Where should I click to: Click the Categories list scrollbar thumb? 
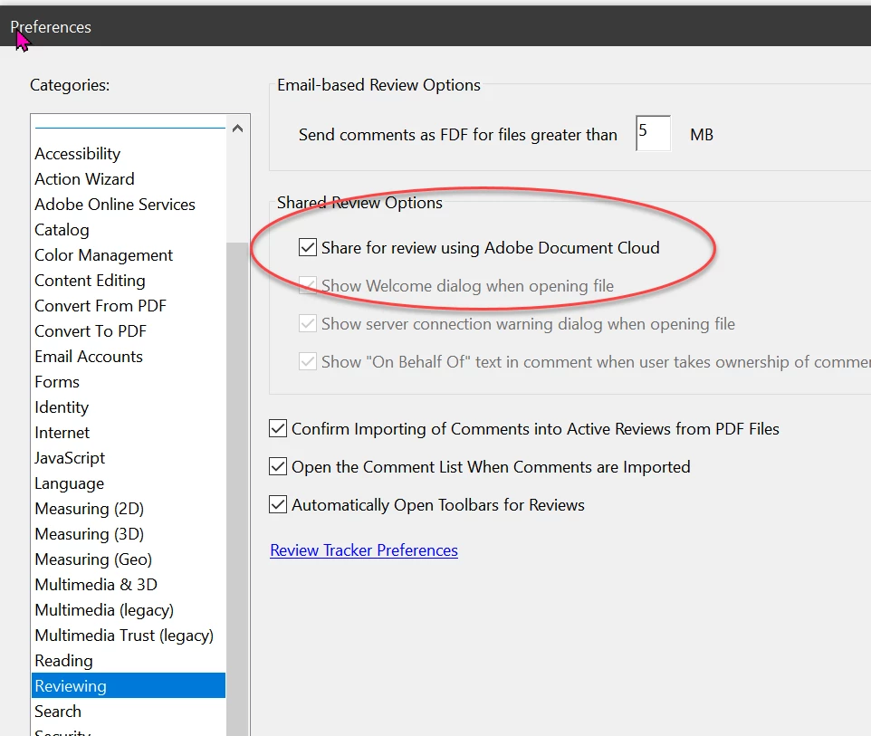pyautogui.click(x=238, y=489)
